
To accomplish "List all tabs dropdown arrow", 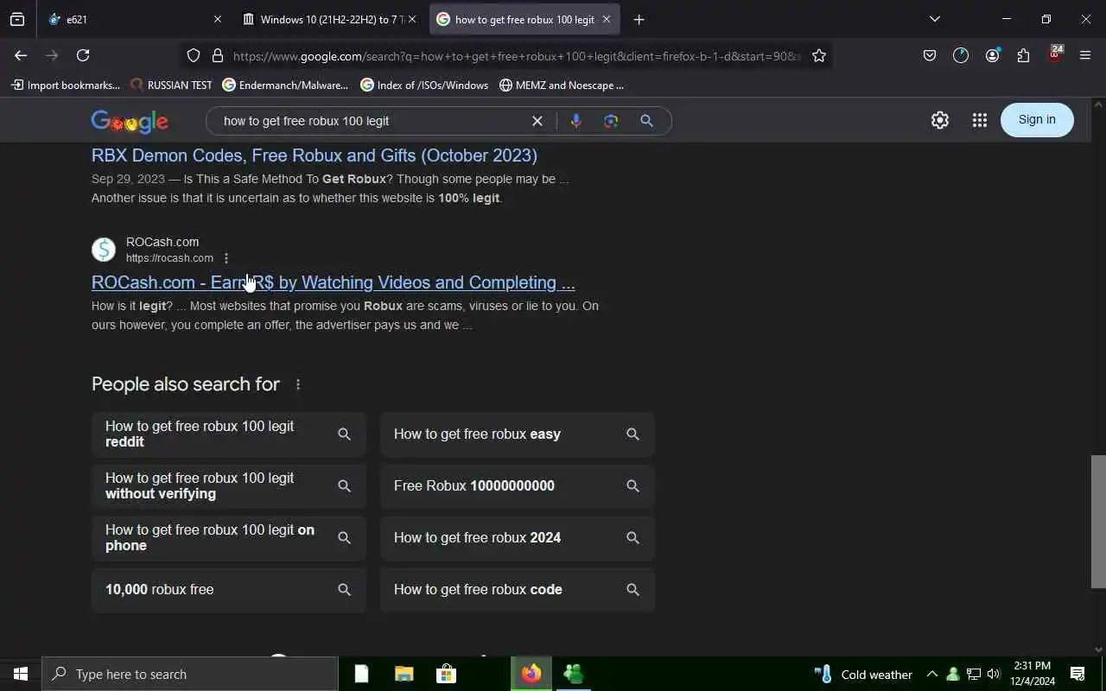I will [934, 19].
